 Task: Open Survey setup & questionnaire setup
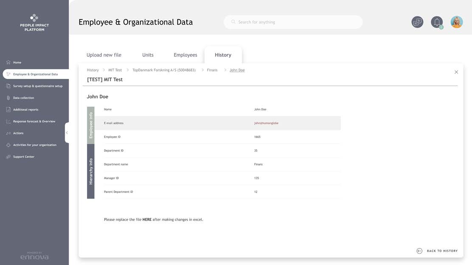37,86
